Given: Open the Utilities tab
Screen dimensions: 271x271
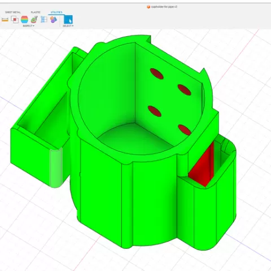Looking at the screenshot, I should [56, 12].
